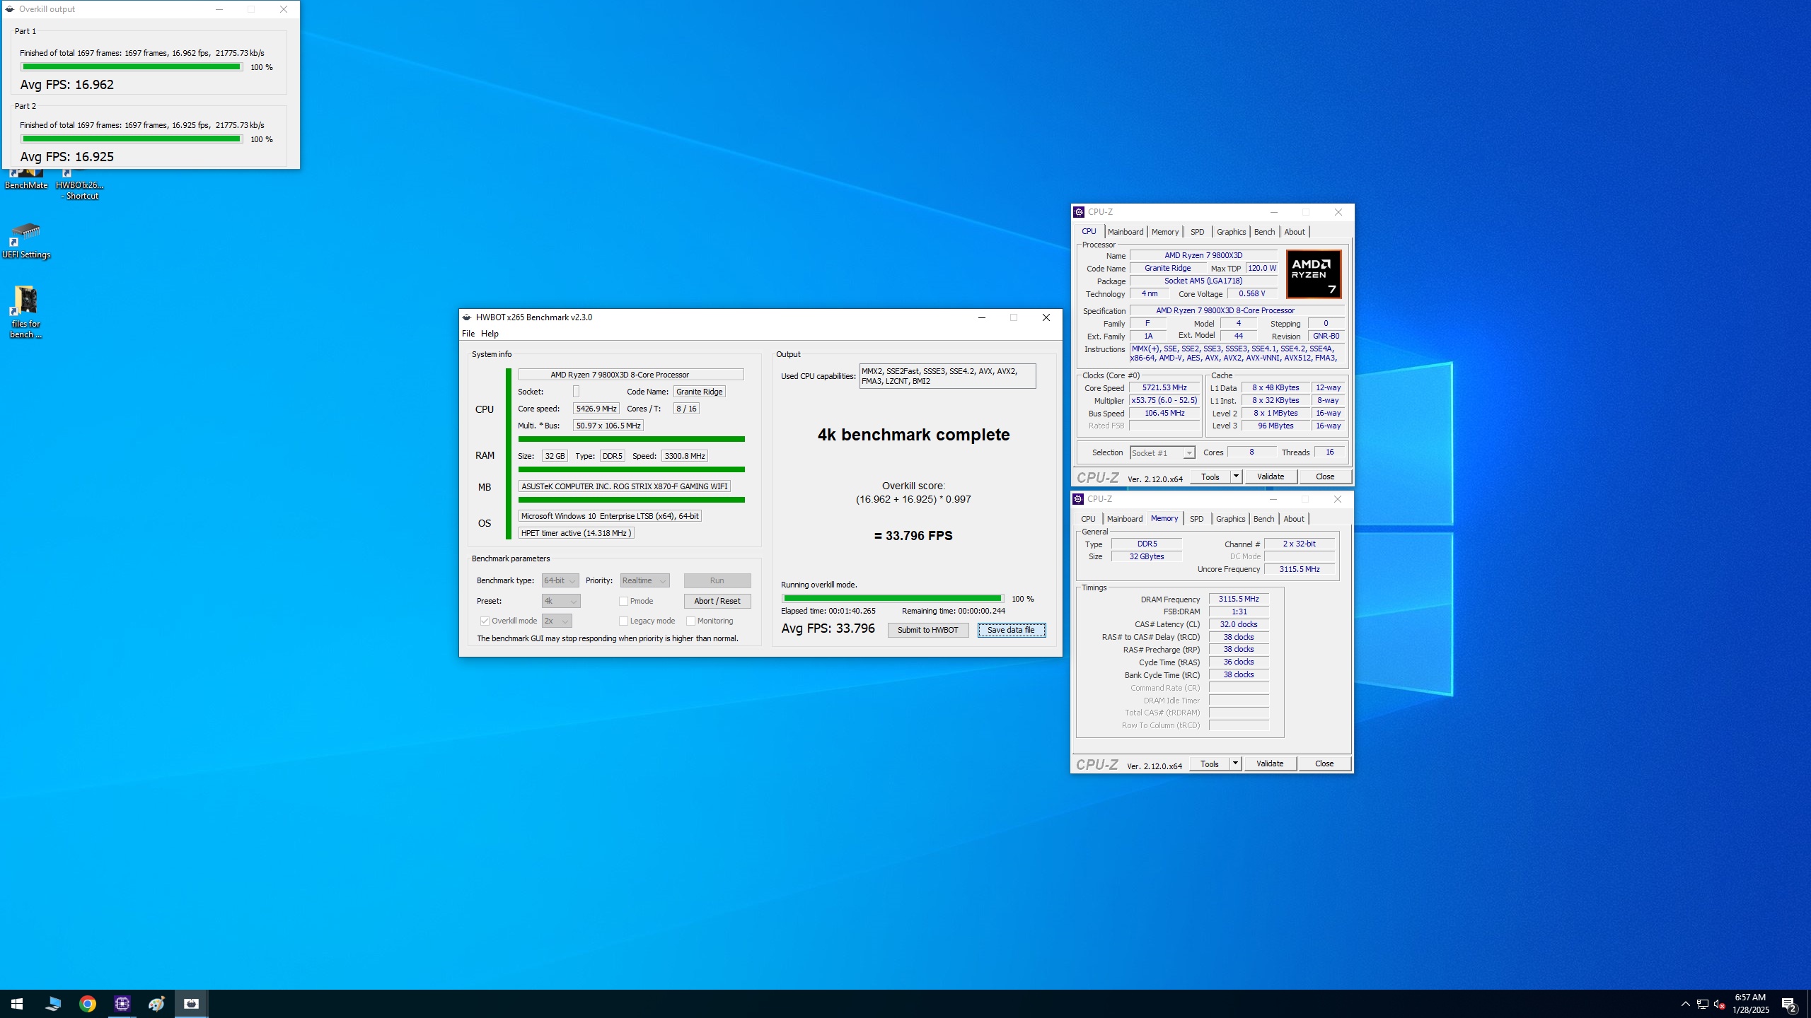Expand Tools arrow in lower CPU-Z window

coord(1235,763)
